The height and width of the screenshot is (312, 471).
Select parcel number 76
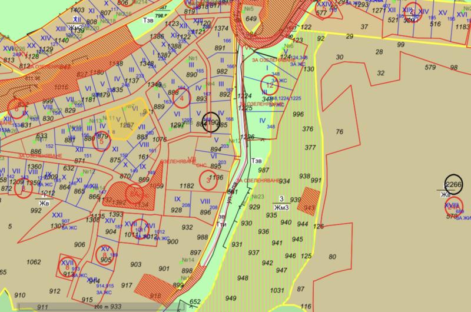[x=339, y=131]
